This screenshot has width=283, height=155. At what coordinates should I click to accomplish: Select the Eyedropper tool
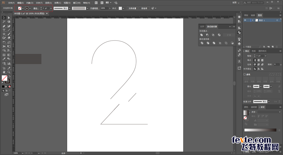pos(4,59)
